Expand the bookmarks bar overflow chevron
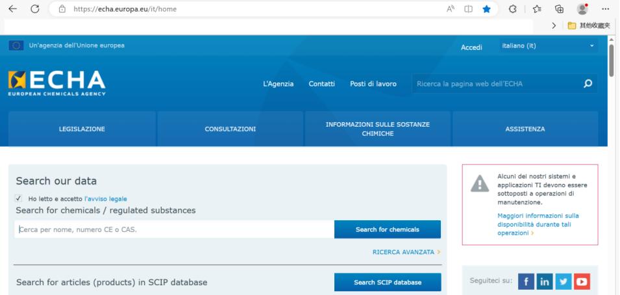This screenshot has width=620, height=295. (554, 26)
